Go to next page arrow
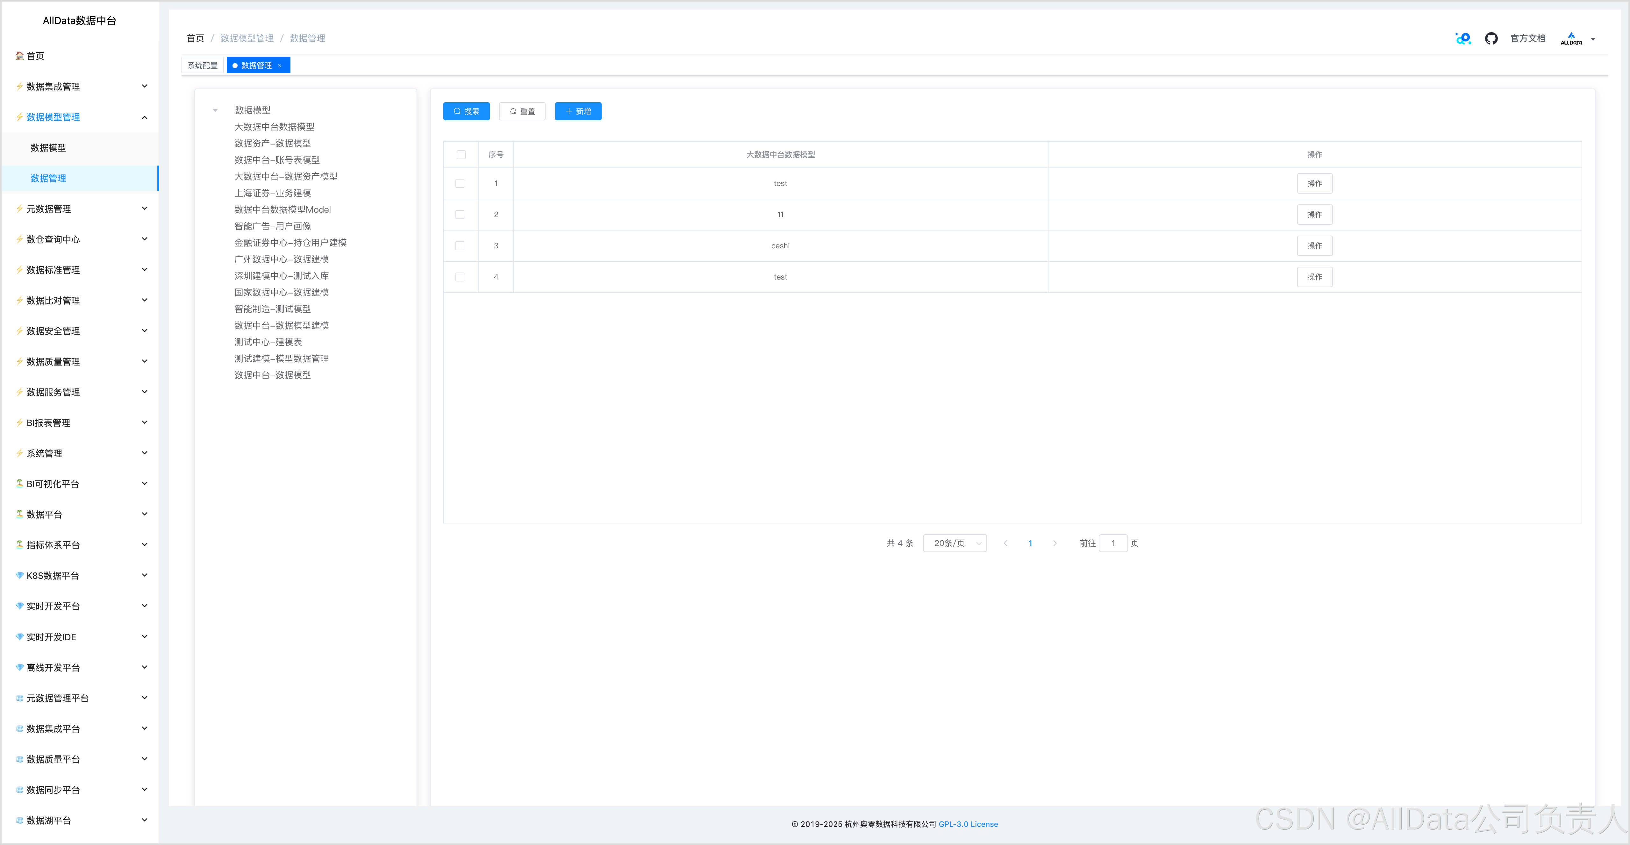This screenshot has width=1630, height=845. [x=1055, y=543]
